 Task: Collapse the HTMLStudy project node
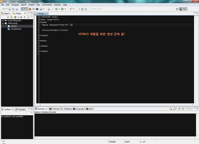pyautogui.click(x=3, y=23)
